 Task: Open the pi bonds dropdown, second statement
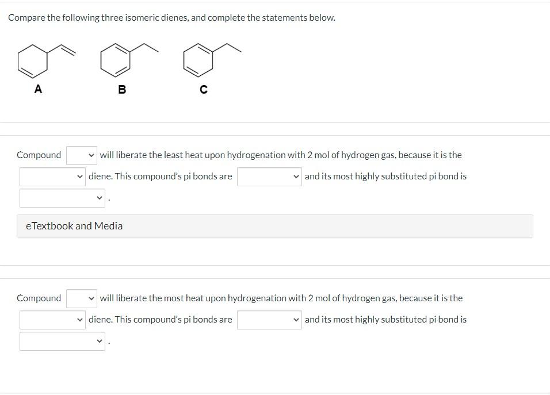coord(269,320)
